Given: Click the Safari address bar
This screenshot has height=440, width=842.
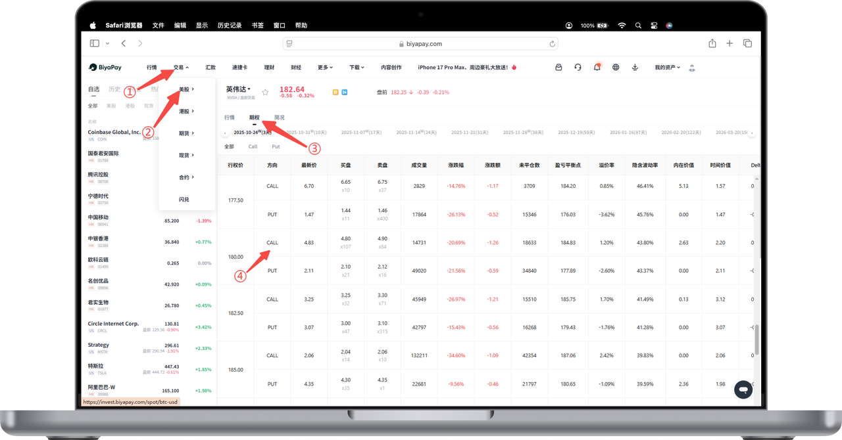Looking at the screenshot, I should pyautogui.click(x=421, y=44).
